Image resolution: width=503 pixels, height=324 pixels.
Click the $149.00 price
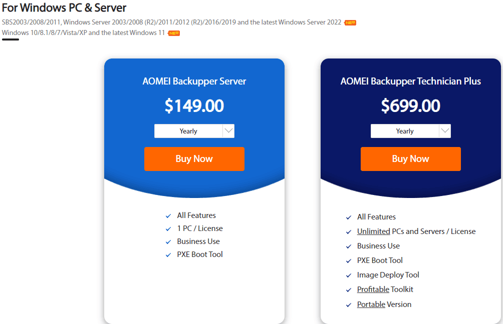pos(194,106)
